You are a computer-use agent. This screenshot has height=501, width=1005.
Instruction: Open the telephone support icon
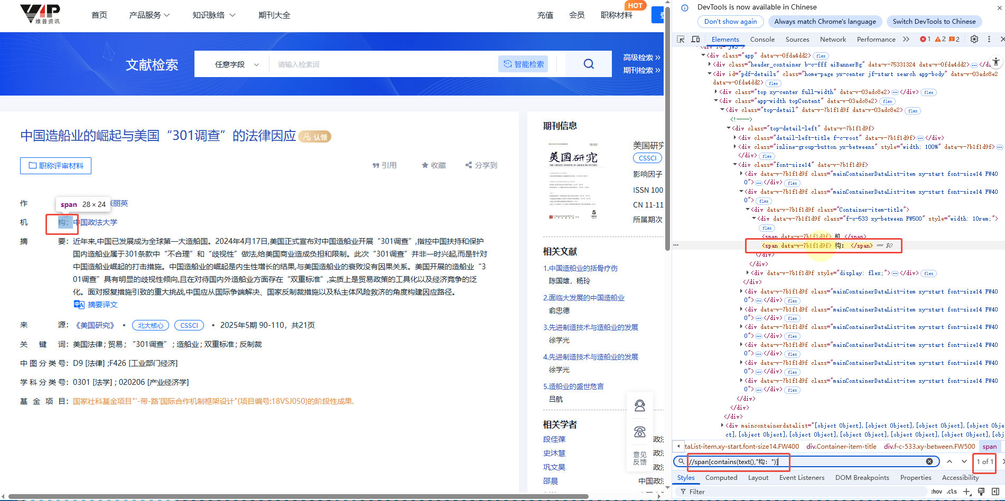coord(640,432)
